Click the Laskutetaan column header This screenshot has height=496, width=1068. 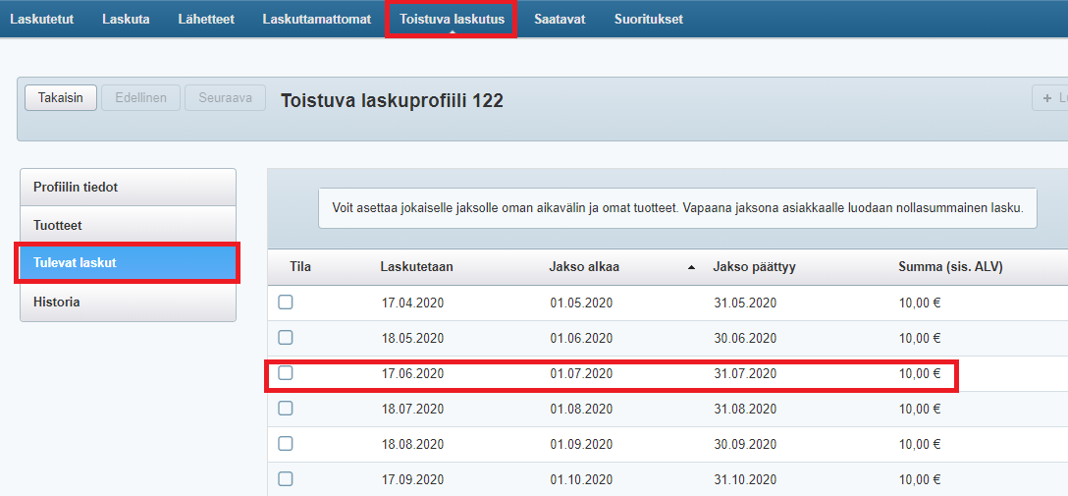coord(416,267)
